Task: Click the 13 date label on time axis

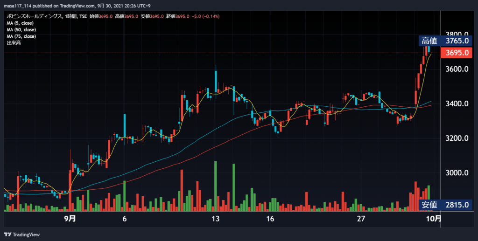Action: 216,219
